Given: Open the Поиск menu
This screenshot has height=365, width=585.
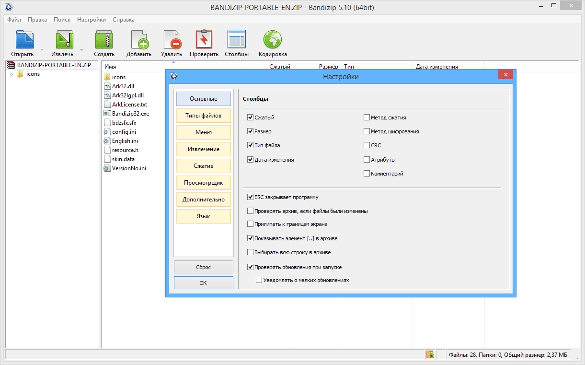Looking at the screenshot, I should 62,20.
